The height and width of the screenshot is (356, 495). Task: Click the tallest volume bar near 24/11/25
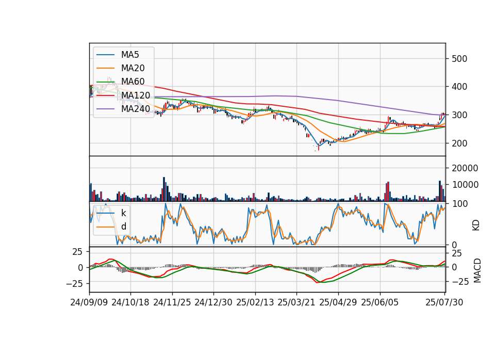tap(164, 189)
